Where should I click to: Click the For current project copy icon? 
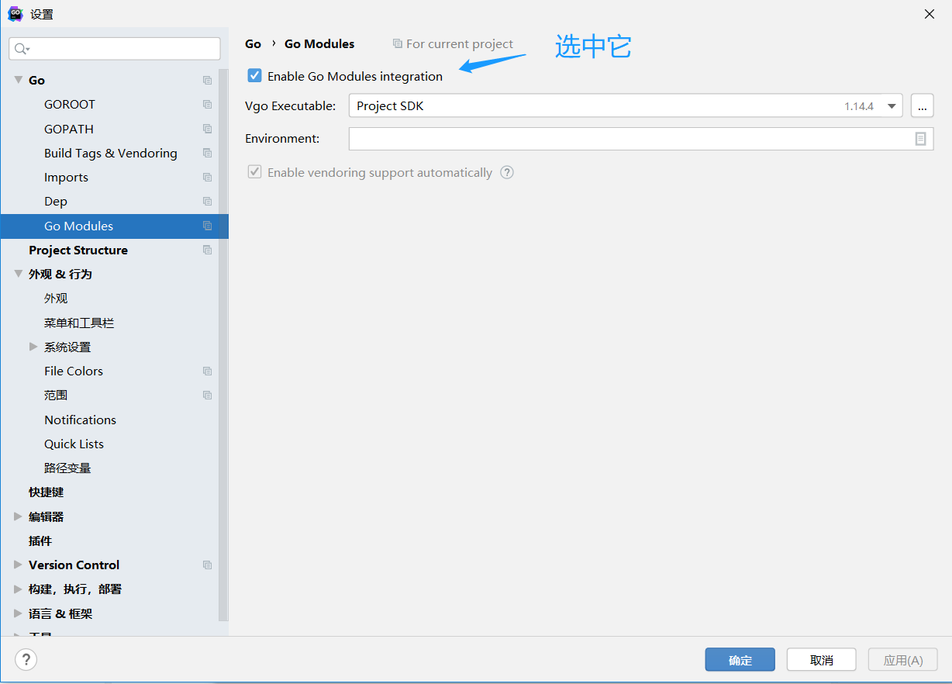click(398, 44)
